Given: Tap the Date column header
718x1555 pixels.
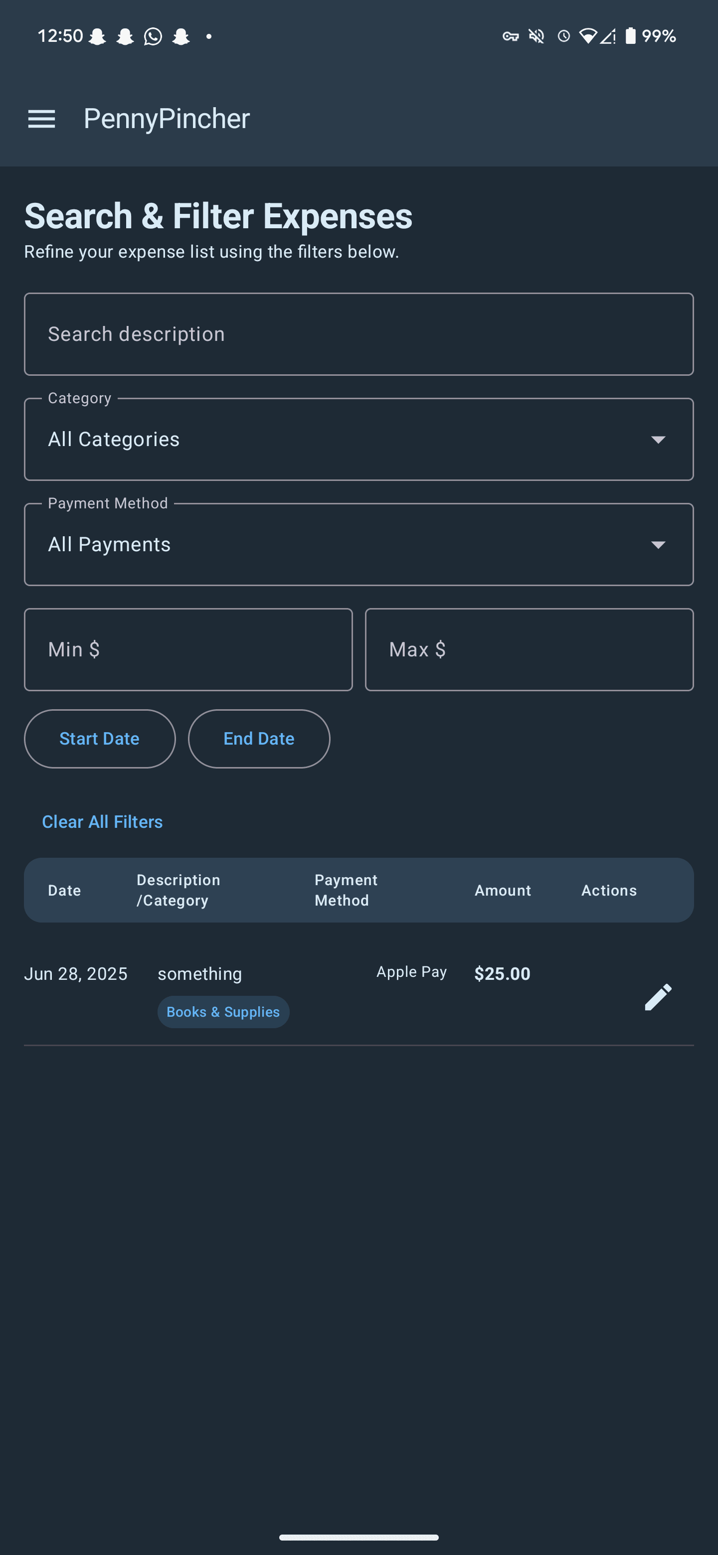Looking at the screenshot, I should (x=65, y=890).
